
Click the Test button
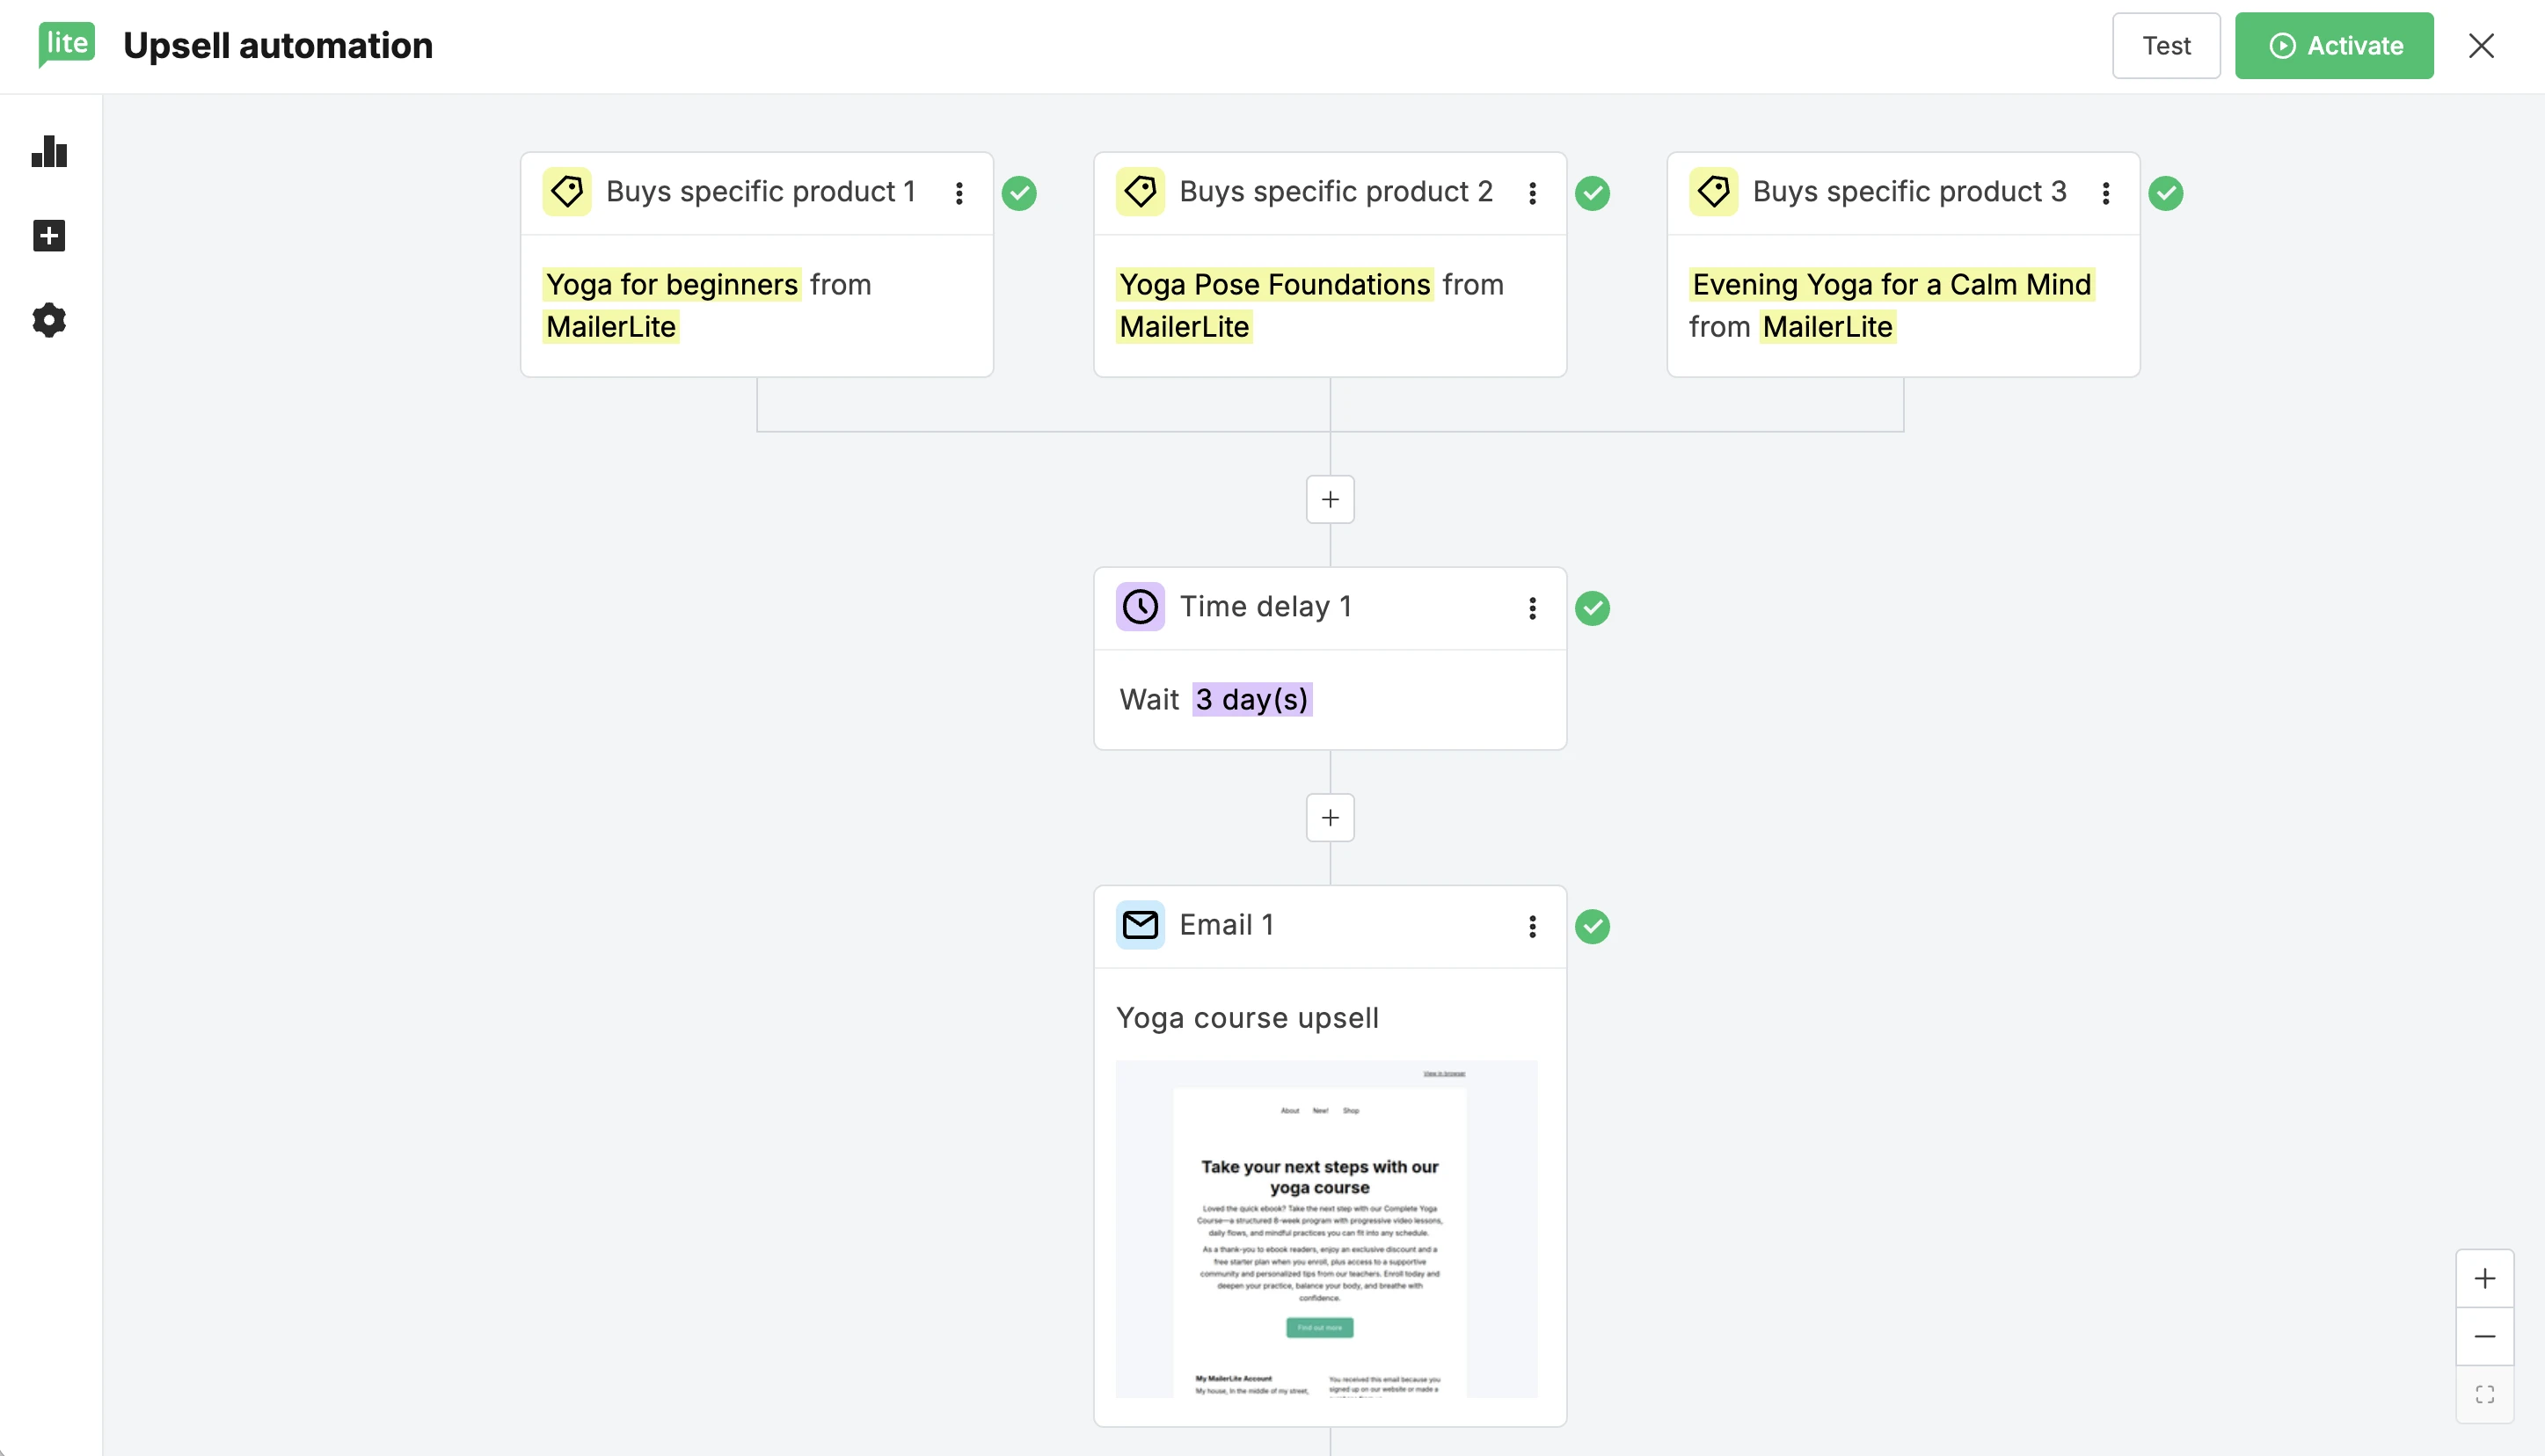[2166, 46]
